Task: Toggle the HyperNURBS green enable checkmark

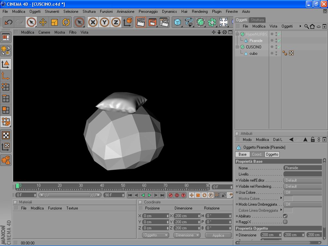Action: point(279,34)
